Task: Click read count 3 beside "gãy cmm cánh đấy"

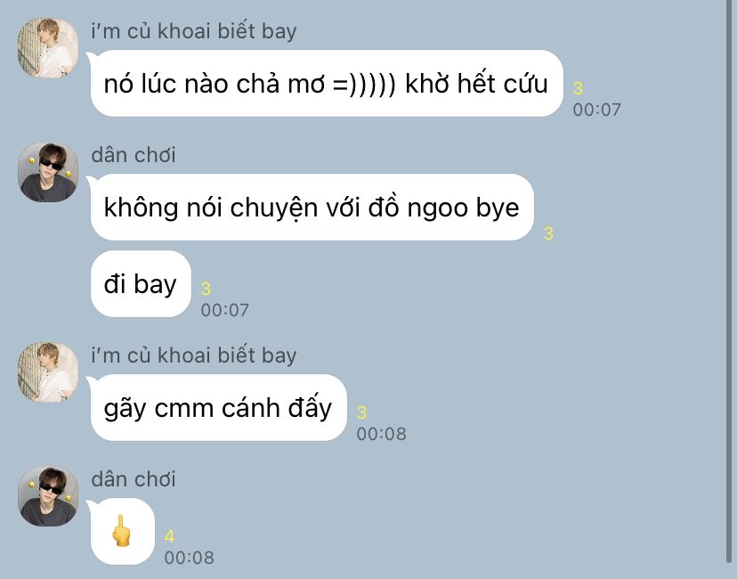Action: pyautogui.click(x=361, y=412)
